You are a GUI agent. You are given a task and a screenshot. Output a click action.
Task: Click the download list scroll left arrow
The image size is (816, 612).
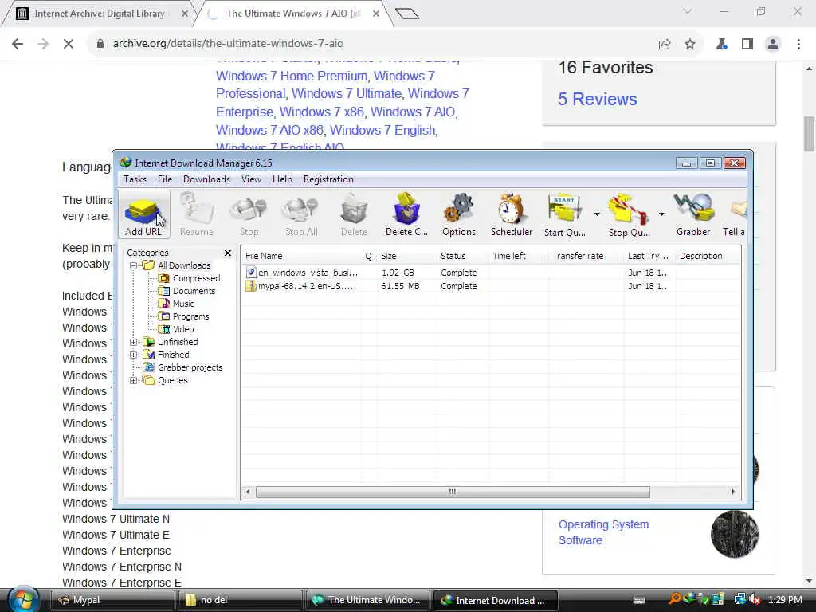point(248,492)
